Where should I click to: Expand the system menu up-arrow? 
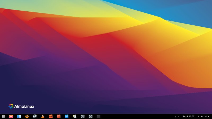(209, 116)
